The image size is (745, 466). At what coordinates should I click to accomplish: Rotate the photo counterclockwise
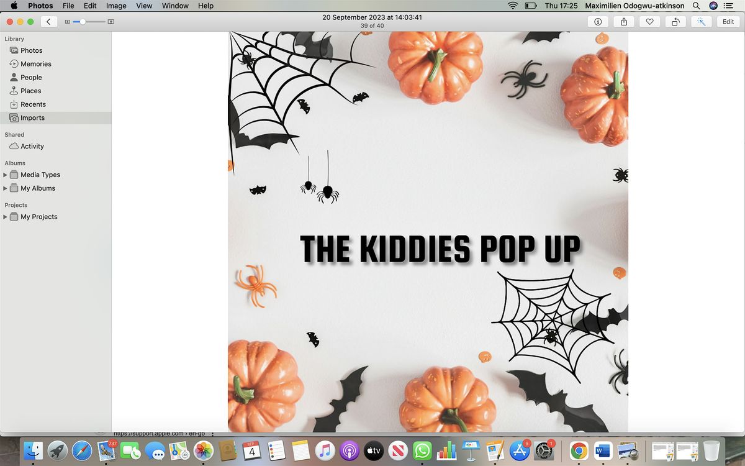(x=675, y=22)
